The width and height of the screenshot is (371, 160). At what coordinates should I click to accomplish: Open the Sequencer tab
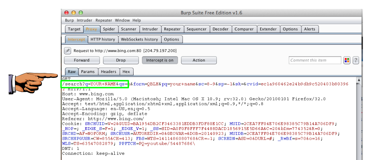197,29
